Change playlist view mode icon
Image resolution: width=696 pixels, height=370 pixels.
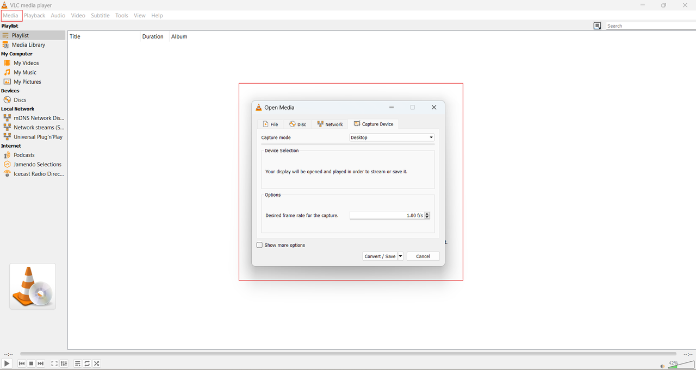coord(597,26)
